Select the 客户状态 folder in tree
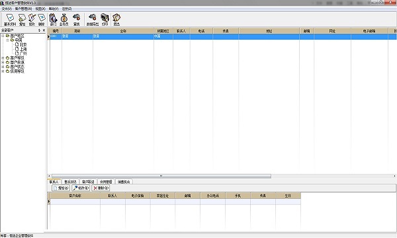 (x=17, y=67)
